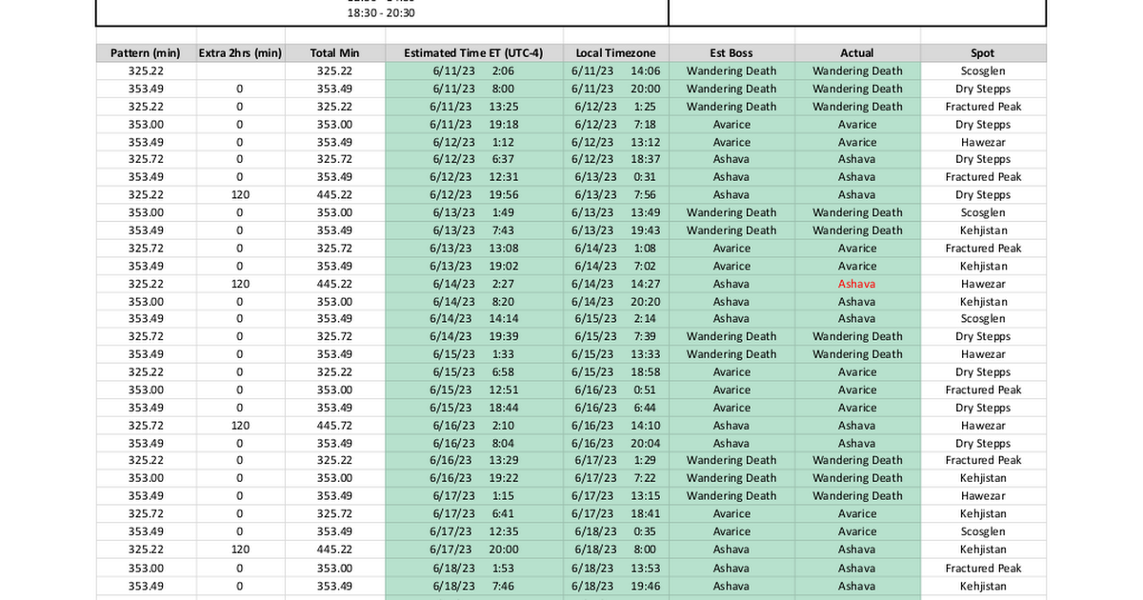Click local timezone cell '6/12/23 18:37'
Viewport: 1143px width, 600px height.
coord(615,159)
